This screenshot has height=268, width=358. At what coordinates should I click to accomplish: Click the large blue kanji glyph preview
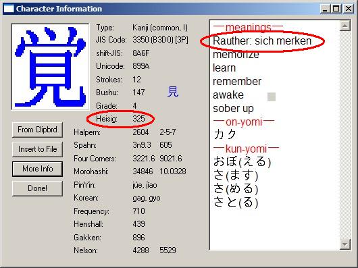click(x=50, y=67)
